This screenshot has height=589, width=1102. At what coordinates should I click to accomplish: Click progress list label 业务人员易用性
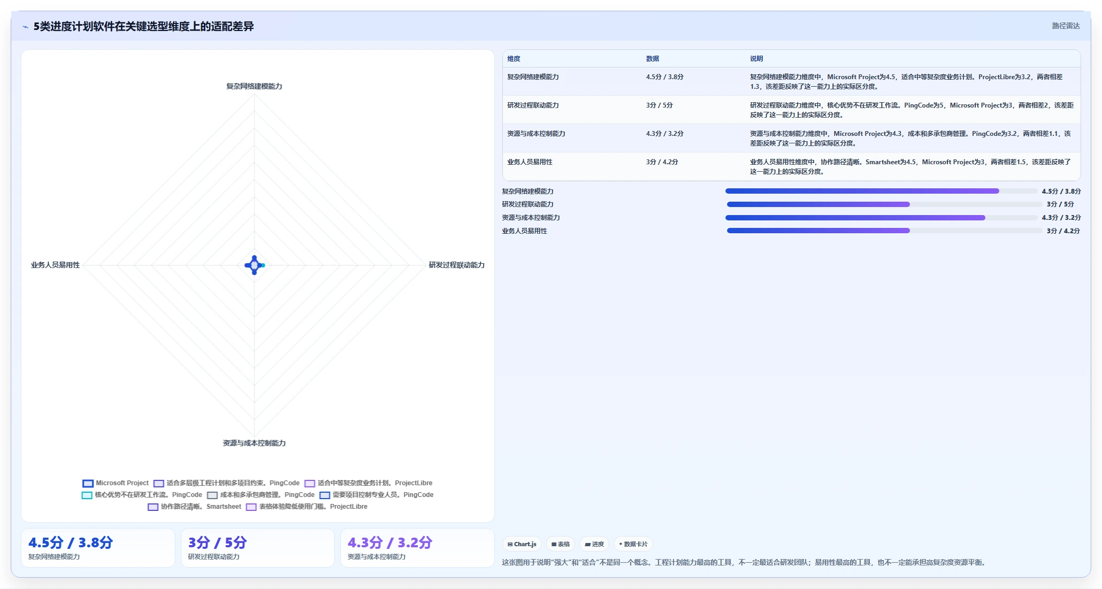[524, 231]
